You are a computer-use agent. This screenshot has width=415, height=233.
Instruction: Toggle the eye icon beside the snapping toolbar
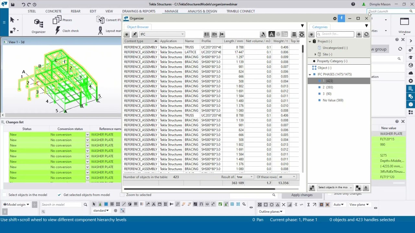tap(251, 207)
